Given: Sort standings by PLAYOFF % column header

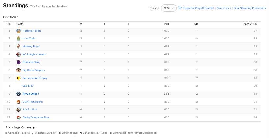Looking at the screenshot, I should click(250, 24).
